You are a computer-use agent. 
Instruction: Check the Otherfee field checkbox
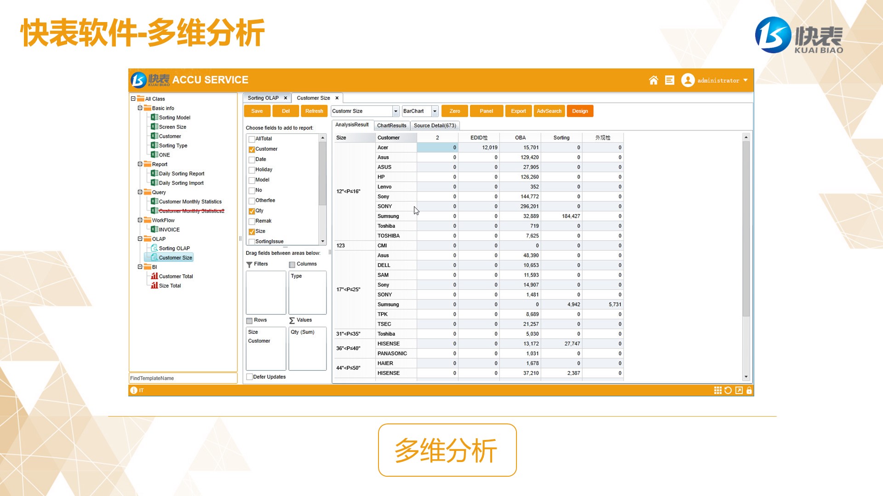click(252, 201)
